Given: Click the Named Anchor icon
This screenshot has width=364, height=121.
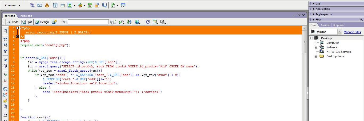Looking at the screenshot, I should click(47, 5).
